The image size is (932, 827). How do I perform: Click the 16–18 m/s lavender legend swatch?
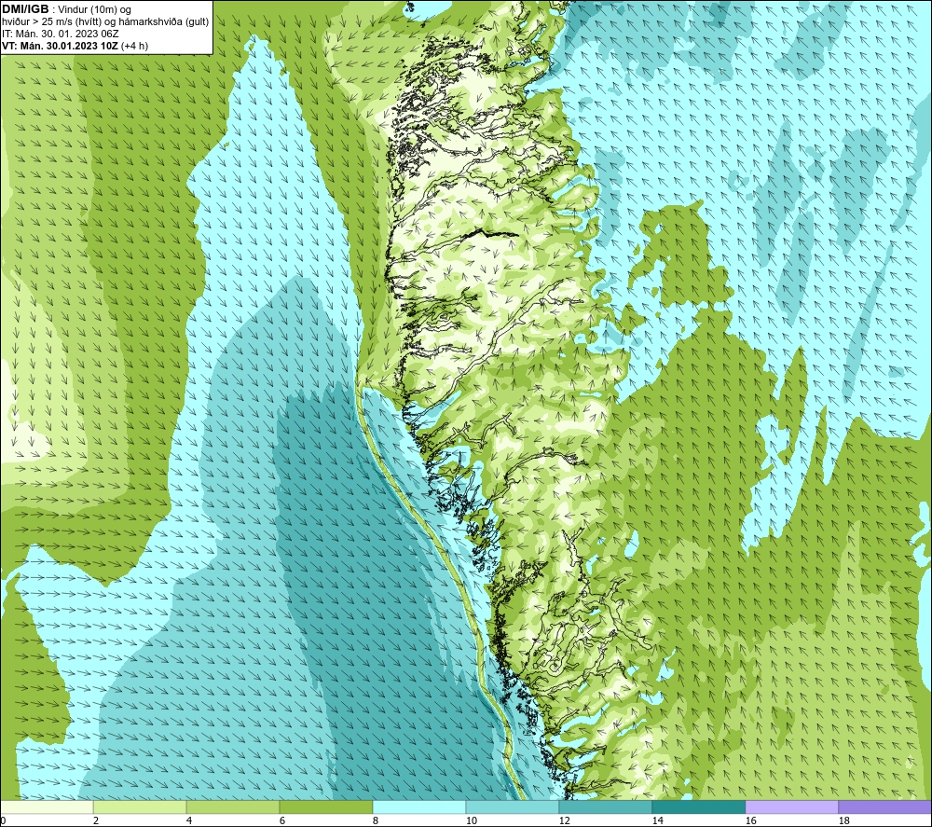[x=791, y=806]
